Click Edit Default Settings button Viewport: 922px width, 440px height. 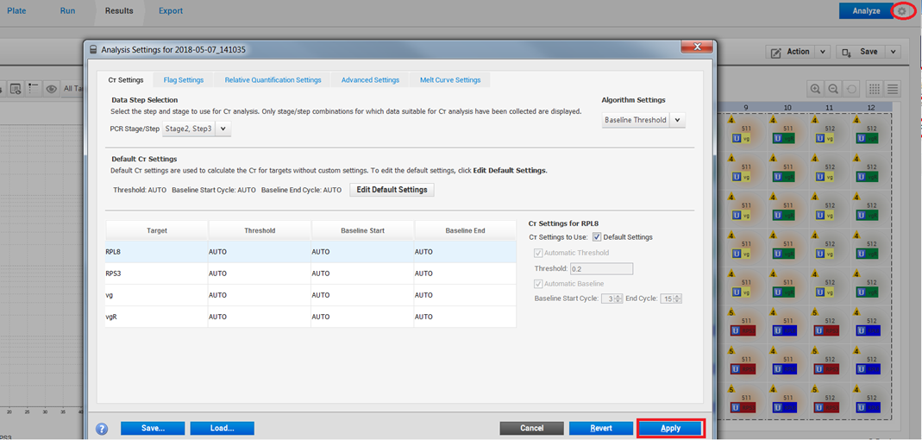tap(392, 190)
